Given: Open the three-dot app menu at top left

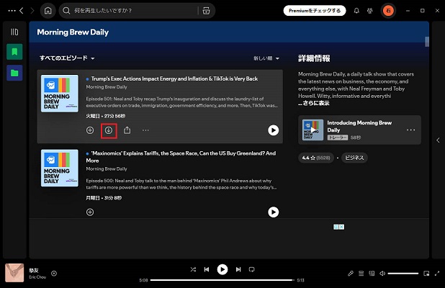Looking at the screenshot, I should click(x=12, y=11).
